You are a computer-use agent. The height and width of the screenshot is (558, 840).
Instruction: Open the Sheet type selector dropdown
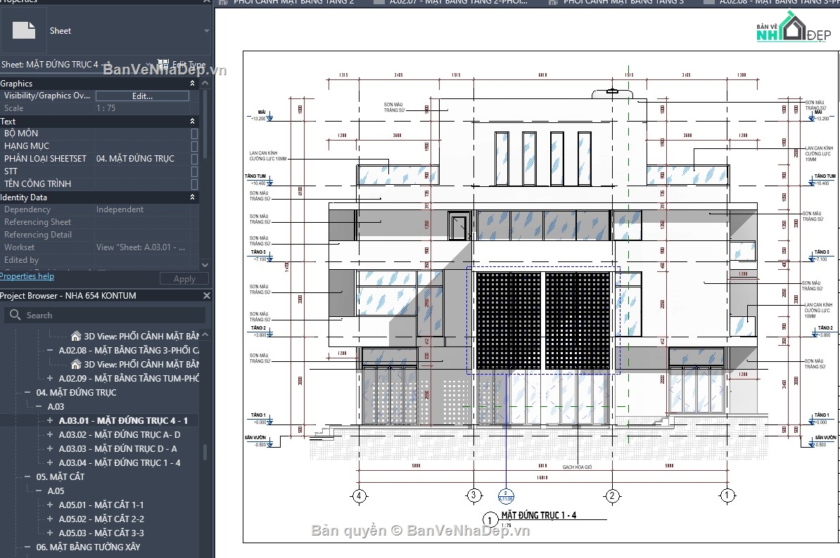tap(207, 31)
